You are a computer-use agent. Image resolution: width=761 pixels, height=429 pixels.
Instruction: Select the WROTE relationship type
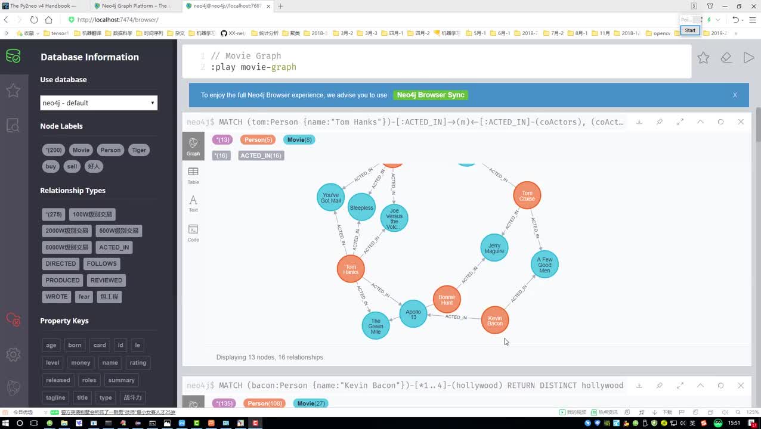coord(57,296)
